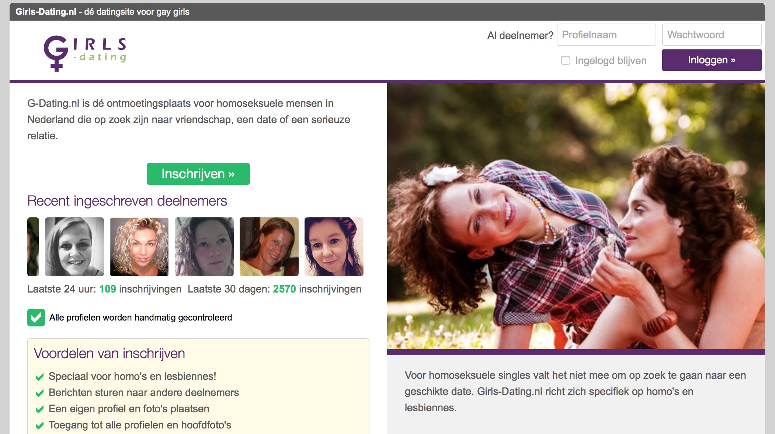Open the partially cut-off first member photo
This screenshot has width=775, height=434.
33,247
